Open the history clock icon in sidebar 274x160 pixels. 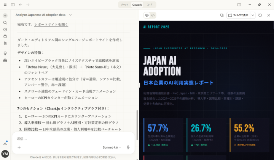(x=5, y=30)
